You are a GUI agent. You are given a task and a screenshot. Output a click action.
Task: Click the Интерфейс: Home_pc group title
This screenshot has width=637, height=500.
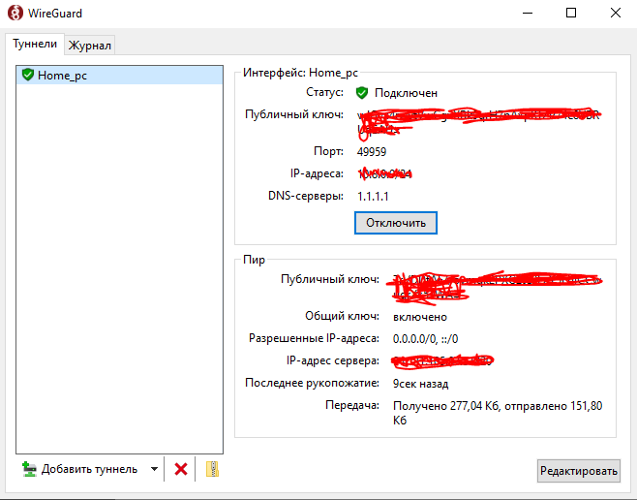[300, 73]
